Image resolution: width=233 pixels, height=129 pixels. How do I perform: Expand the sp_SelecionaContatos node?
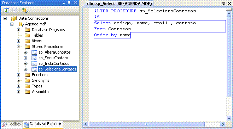pyautogui.click(x=25, y=69)
